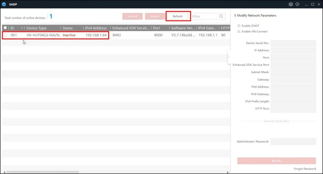323x174 pixels.
Task: Sort by IPv4 Gateway column header
Action: [207, 28]
